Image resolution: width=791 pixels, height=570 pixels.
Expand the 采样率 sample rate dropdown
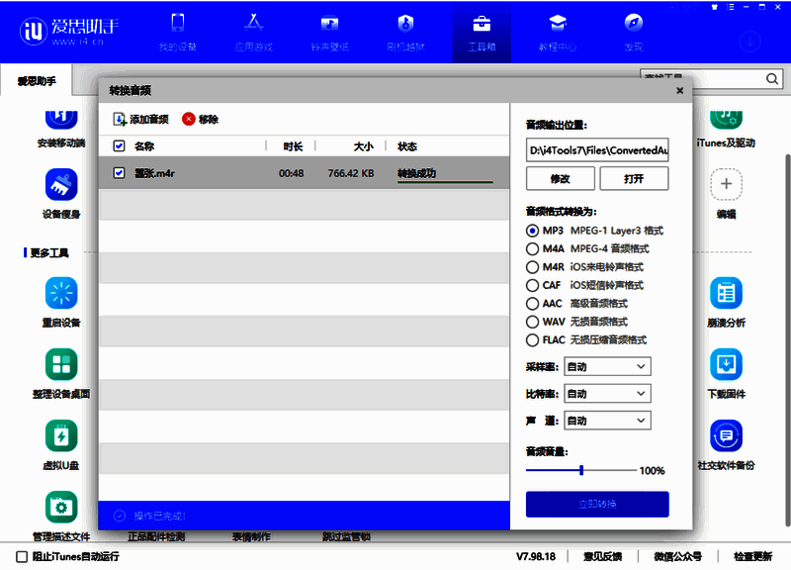coord(607,367)
